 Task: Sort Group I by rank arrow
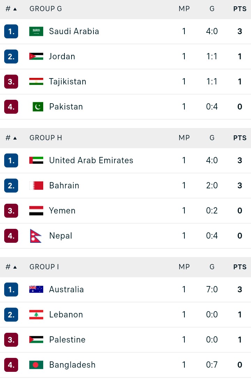point(15,267)
